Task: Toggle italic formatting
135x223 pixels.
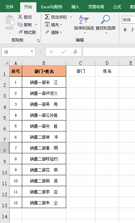Action: [x=132, y=30]
